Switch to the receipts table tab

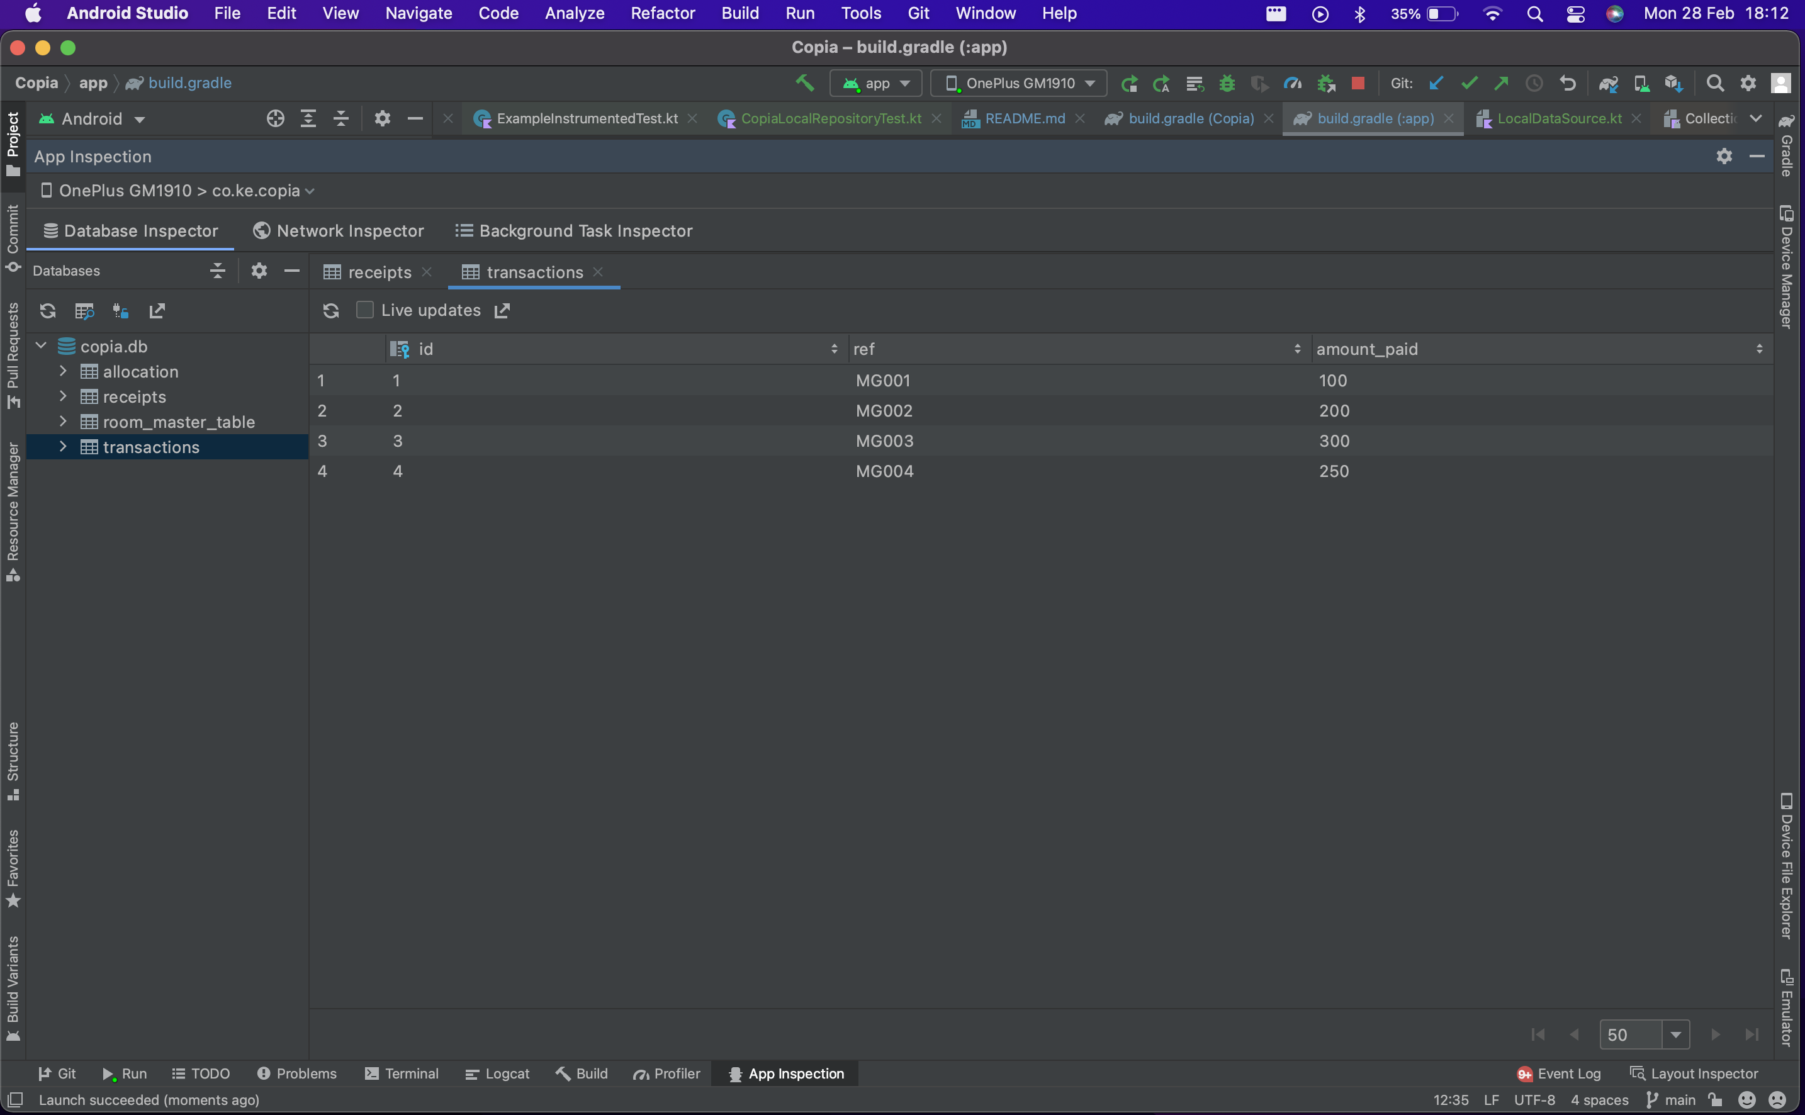click(378, 272)
